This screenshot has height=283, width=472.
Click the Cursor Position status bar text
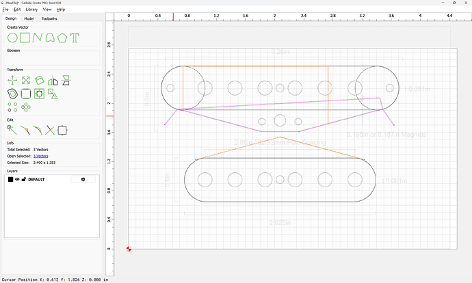coord(55,280)
